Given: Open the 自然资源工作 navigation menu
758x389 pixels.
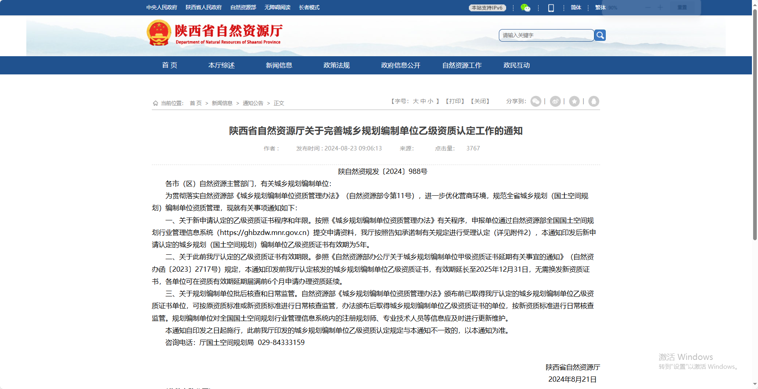Looking at the screenshot, I should click(x=462, y=66).
